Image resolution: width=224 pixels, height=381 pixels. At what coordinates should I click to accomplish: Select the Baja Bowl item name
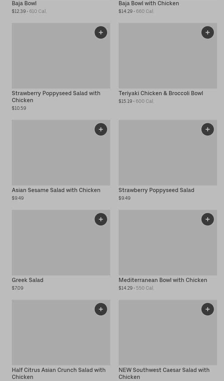pos(24,3)
